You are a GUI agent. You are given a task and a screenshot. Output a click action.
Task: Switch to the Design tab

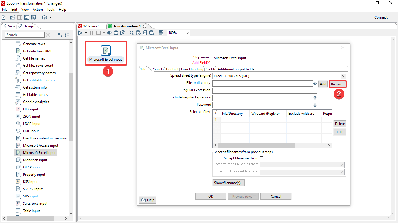pyautogui.click(x=26, y=26)
